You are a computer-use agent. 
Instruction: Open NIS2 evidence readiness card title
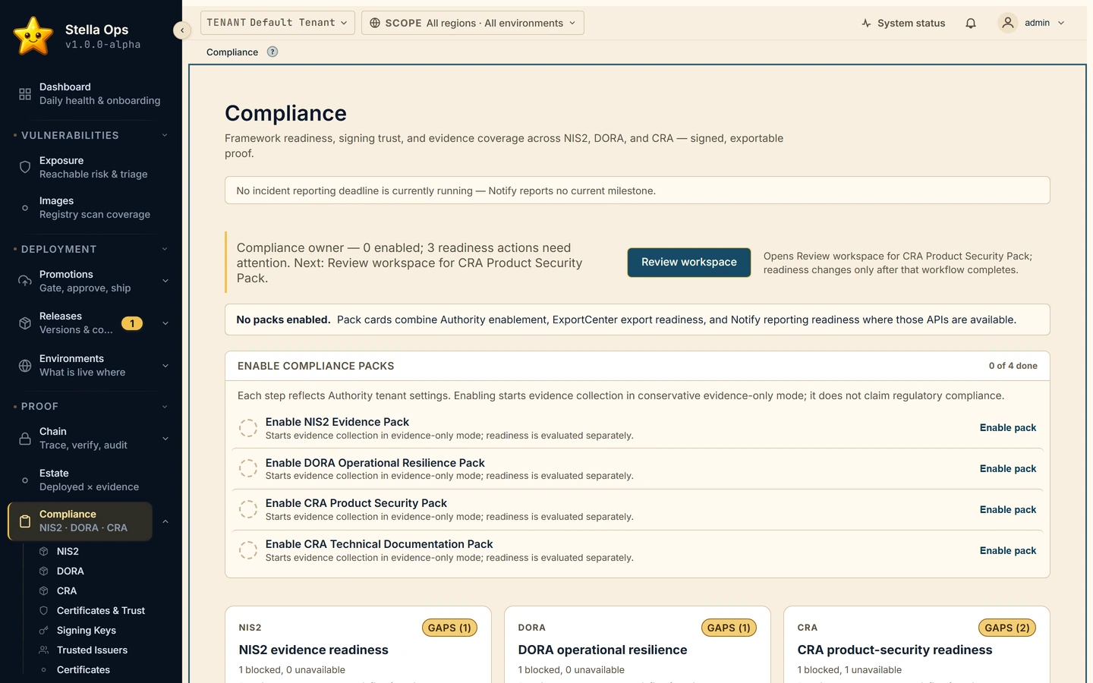[x=313, y=650]
